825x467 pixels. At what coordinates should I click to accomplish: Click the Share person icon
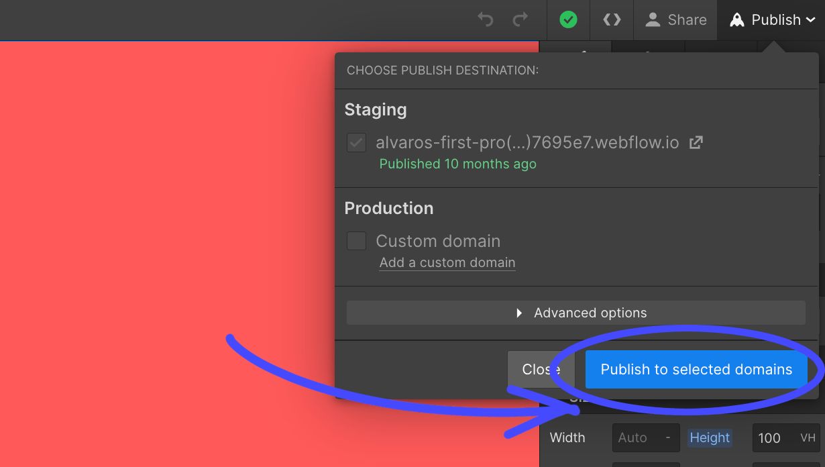coord(653,19)
